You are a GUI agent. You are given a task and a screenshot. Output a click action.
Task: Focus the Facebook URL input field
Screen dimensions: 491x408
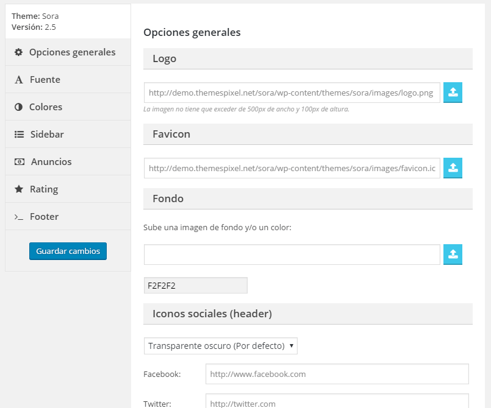click(x=337, y=374)
